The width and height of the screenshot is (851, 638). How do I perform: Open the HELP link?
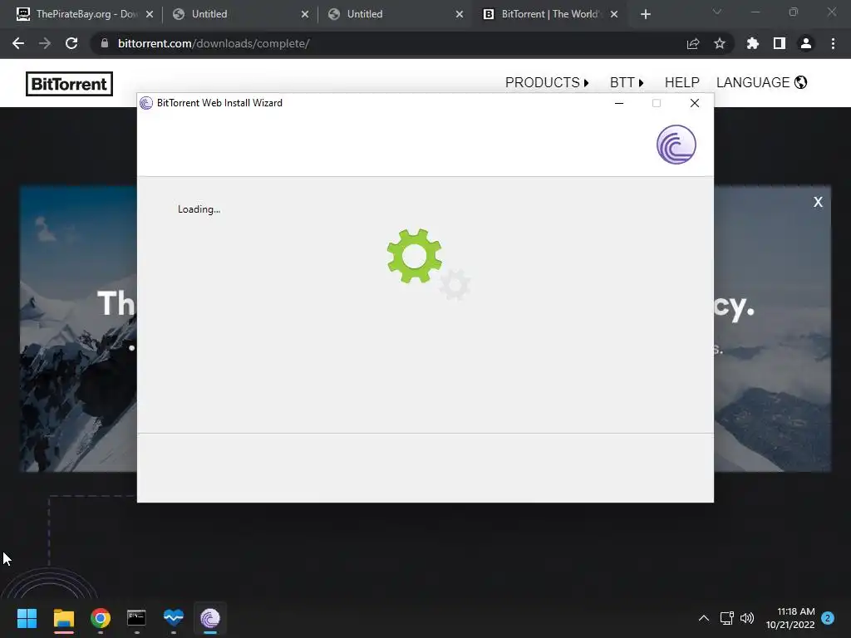[681, 82]
